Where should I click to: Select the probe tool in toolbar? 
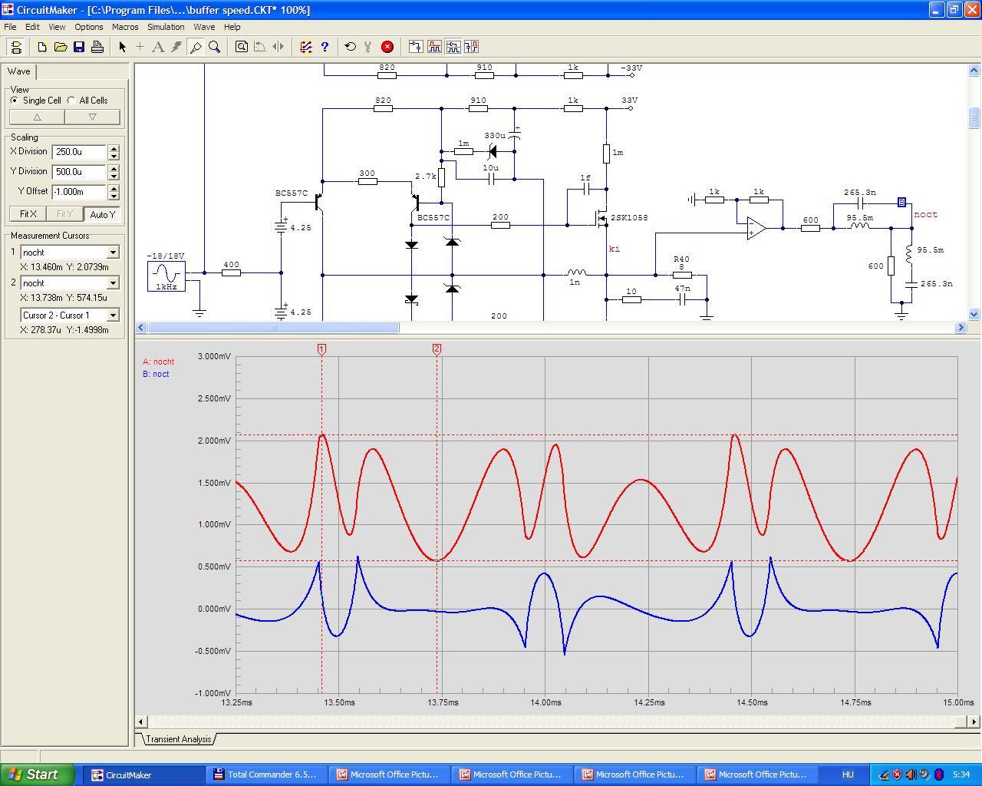click(x=196, y=47)
